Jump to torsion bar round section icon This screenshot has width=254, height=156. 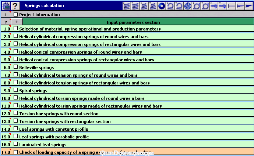click(214, 6)
